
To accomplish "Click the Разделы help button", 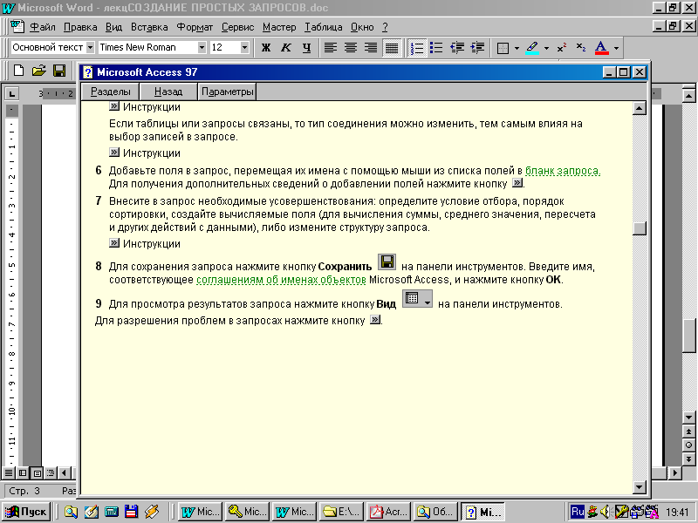I will [x=111, y=92].
